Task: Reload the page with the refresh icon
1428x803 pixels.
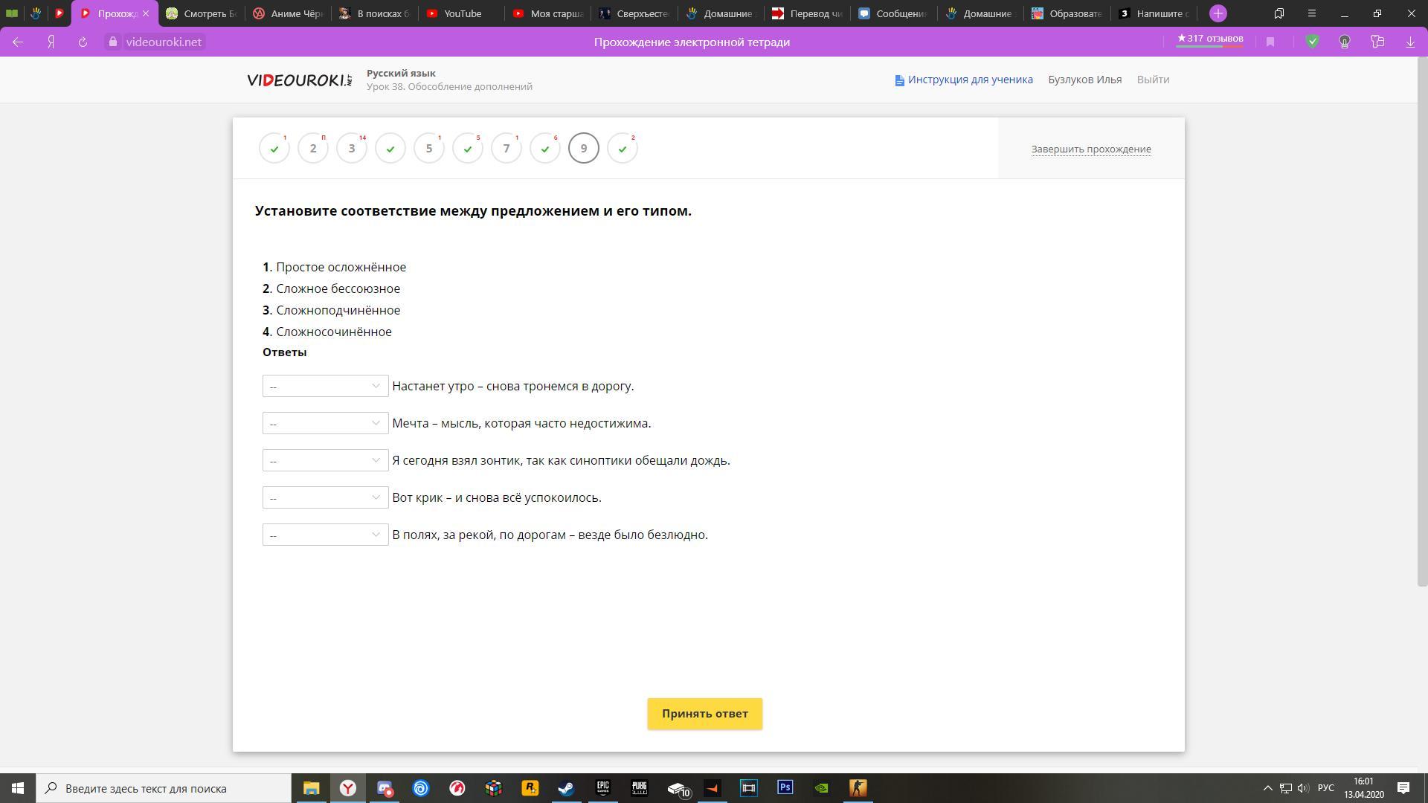Action: pos(83,42)
